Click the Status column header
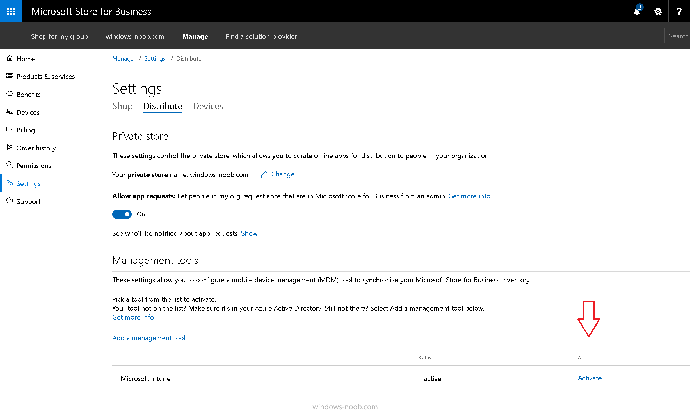This screenshot has width=690, height=411. pos(424,358)
